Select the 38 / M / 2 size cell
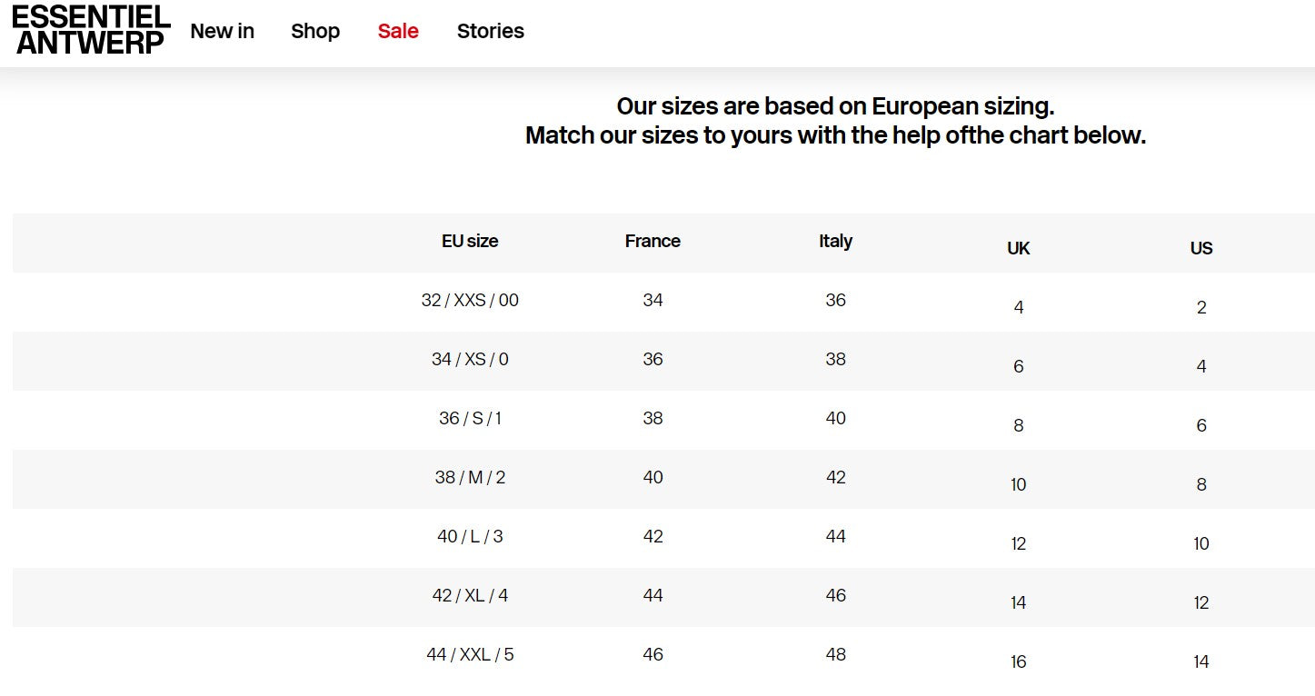Screen dimensions: 1315x696 click(x=470, y=477)
